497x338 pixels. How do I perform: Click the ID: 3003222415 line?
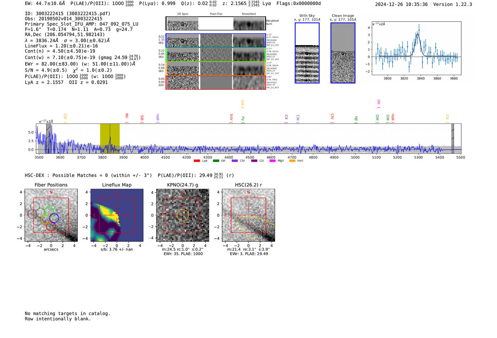click(x=67, y=13)
